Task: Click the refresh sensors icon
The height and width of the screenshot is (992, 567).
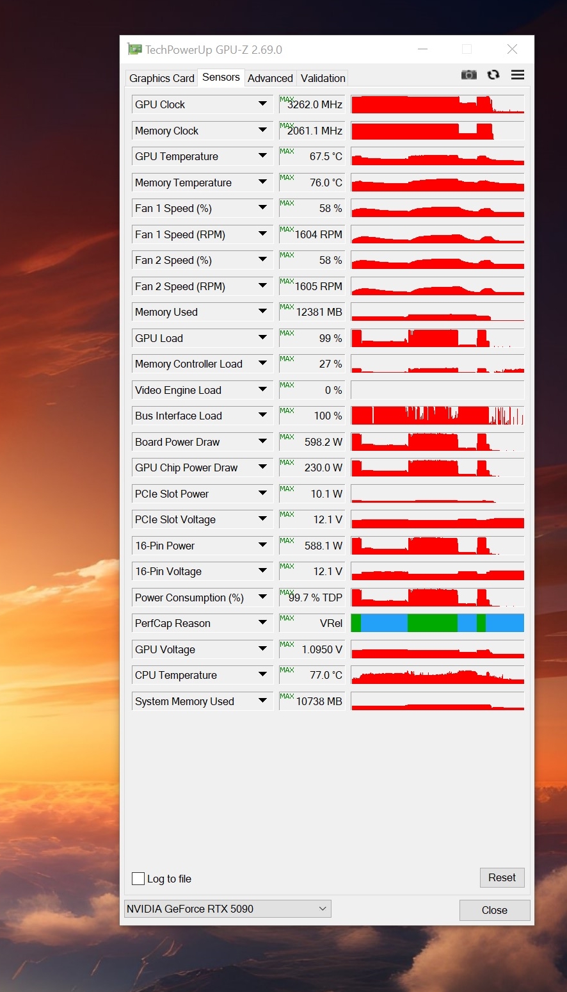Action: (493, 75)
